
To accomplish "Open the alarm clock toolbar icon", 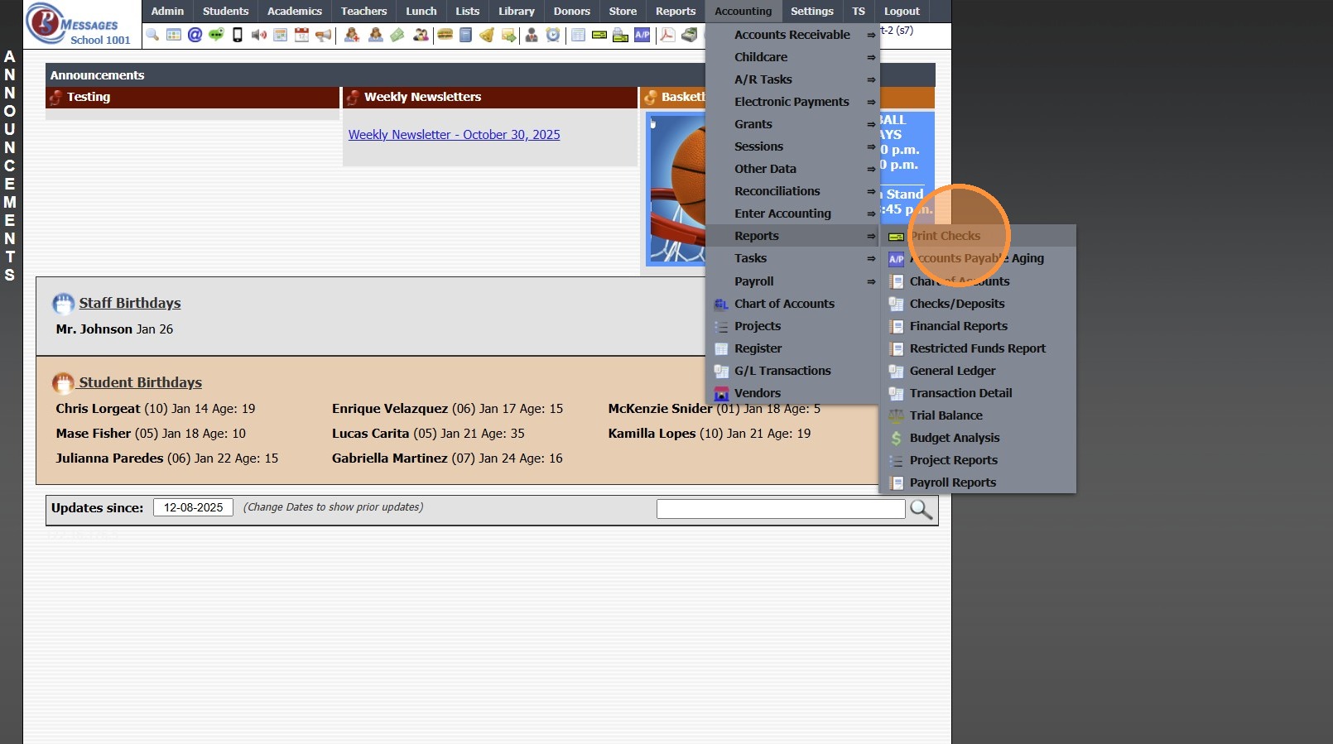I will point(553,35).
